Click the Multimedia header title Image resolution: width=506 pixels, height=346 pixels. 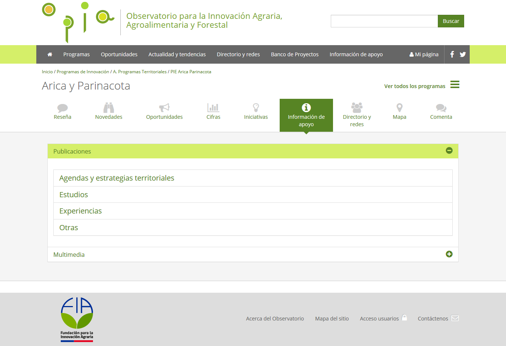(69, 255)
